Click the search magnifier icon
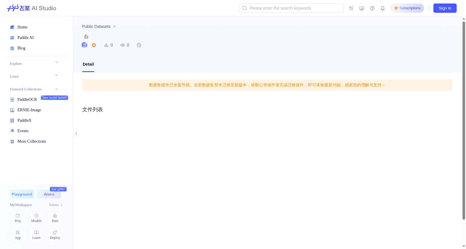466x249 pixels. pyautogui.click(x=245, y=8)
